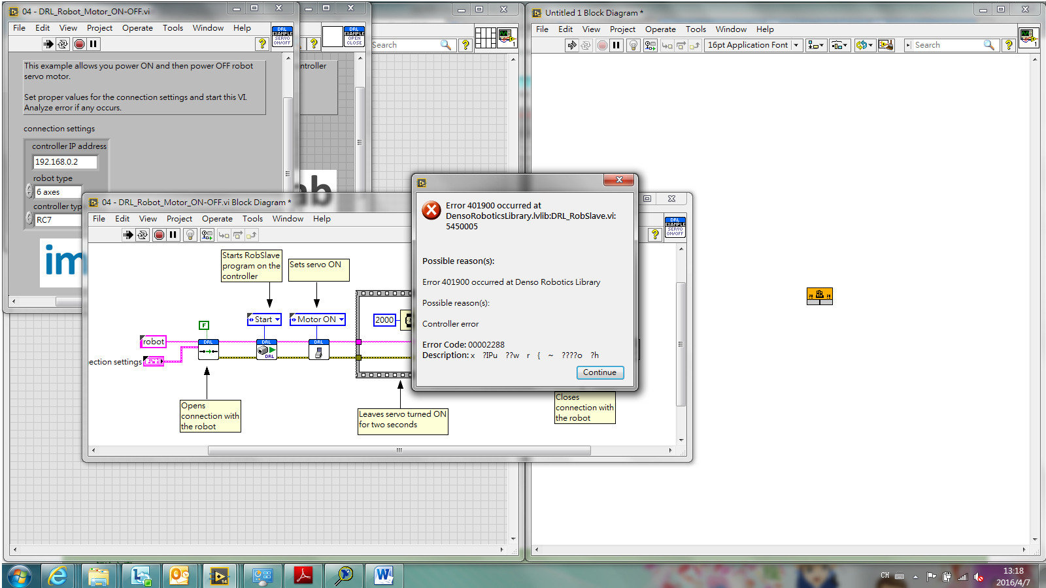The image size is (1046, 588).
Task: Abort execution in Untitled 1 Block Diagram
Action: (602, 45)
